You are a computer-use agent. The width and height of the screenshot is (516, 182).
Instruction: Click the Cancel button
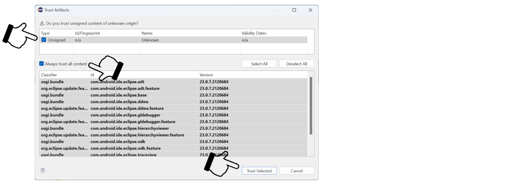coord(297,171)
